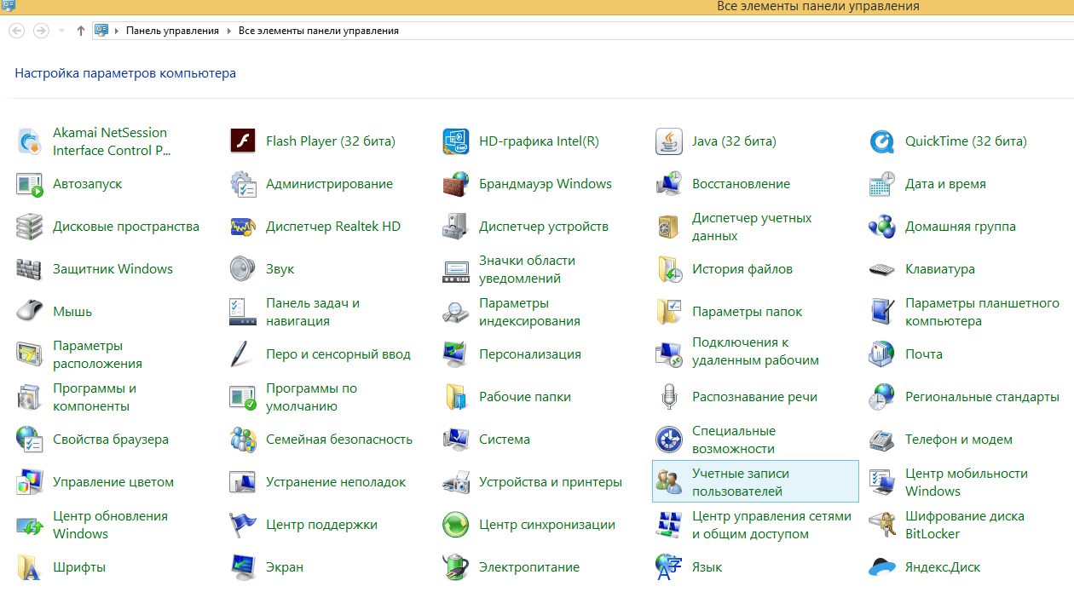Screen dimensions: 1074x615
Task: Click the Шрифты folder icon
Action: 29,567
